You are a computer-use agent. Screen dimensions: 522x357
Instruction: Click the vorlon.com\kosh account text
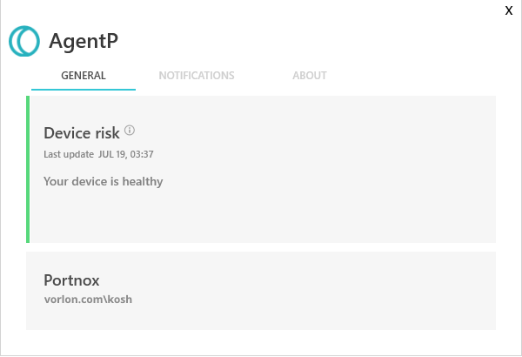[88, 300]
